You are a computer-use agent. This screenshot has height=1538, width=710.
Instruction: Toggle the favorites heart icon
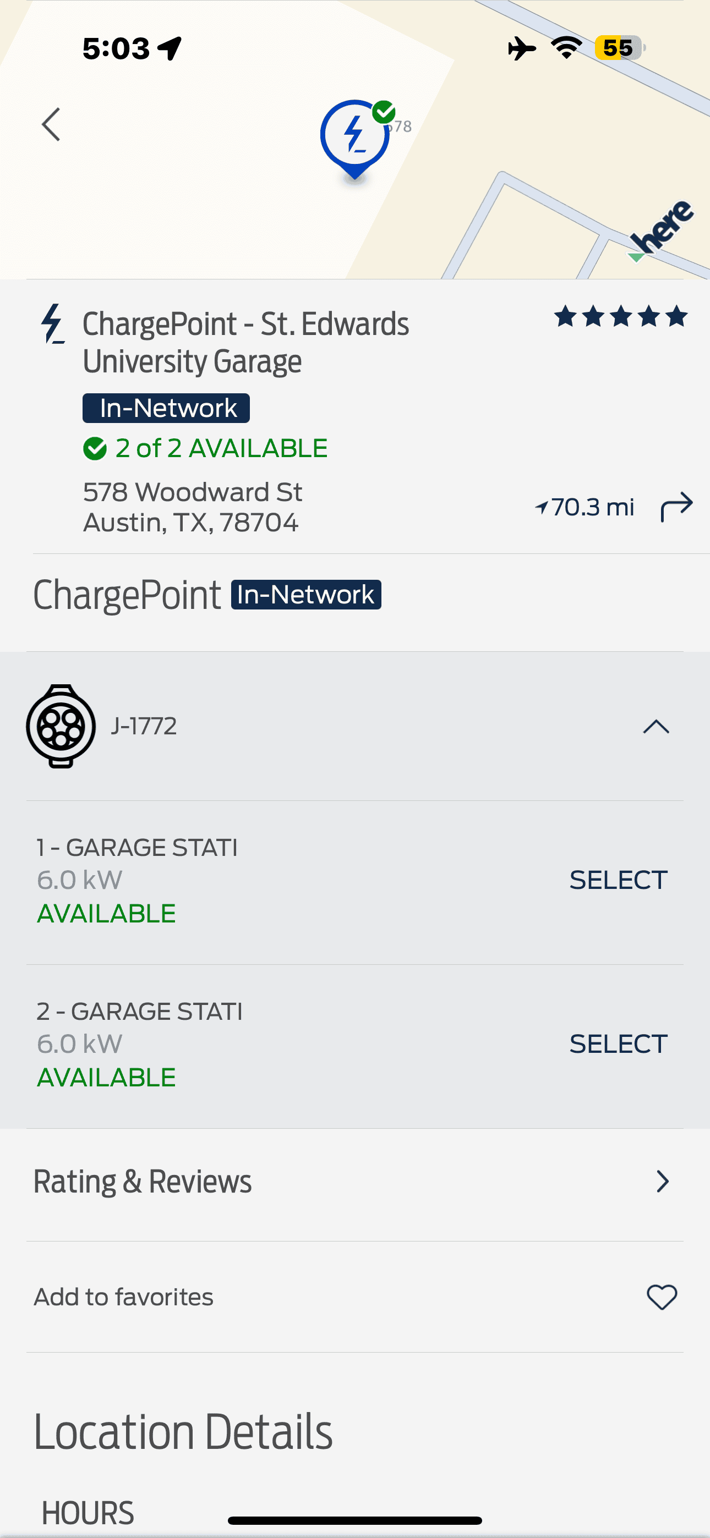click(662, 1297)
